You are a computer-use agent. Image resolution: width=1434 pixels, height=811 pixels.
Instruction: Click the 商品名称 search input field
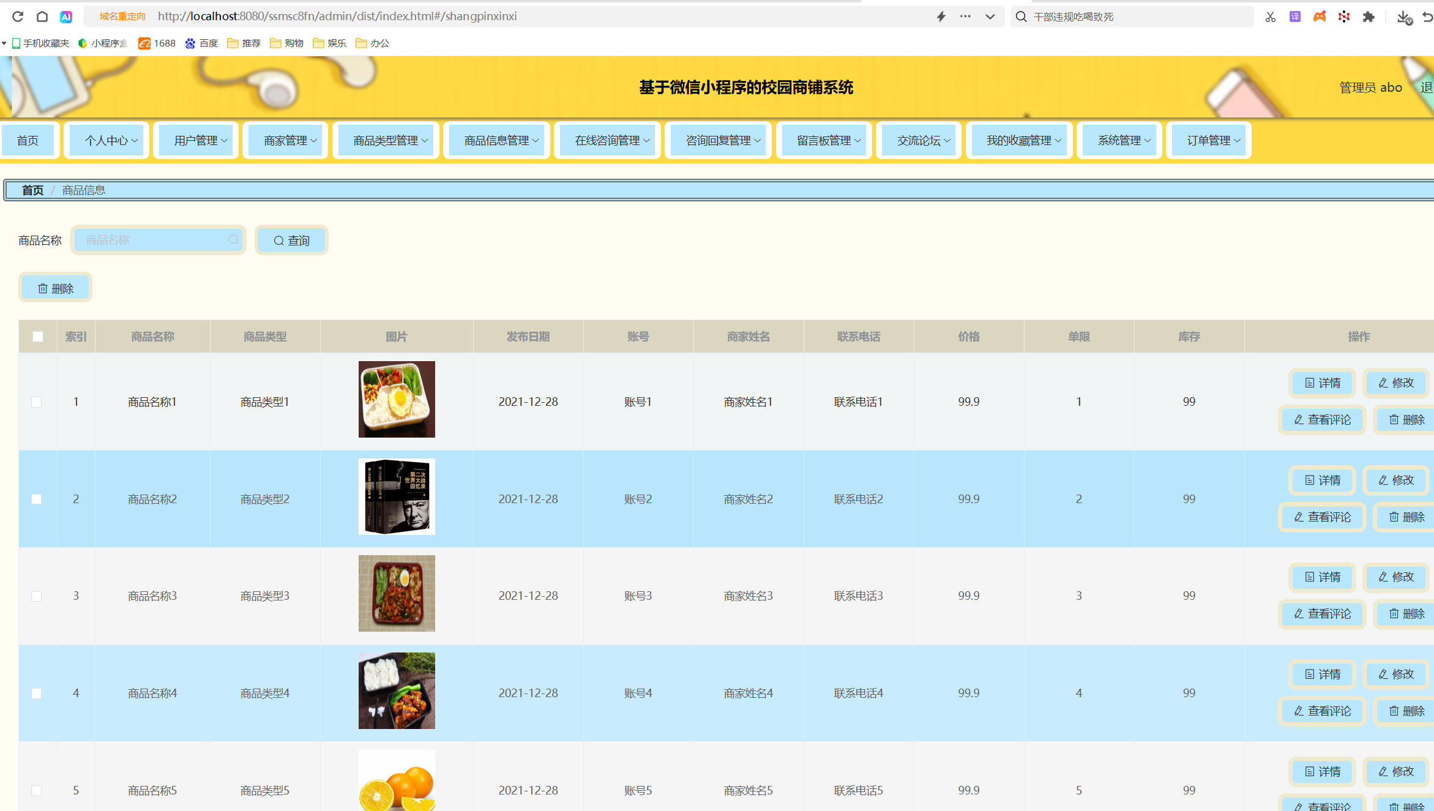[x=153, y=240]
